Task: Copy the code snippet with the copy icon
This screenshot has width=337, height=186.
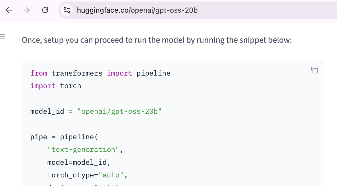Action: [314, 70]
